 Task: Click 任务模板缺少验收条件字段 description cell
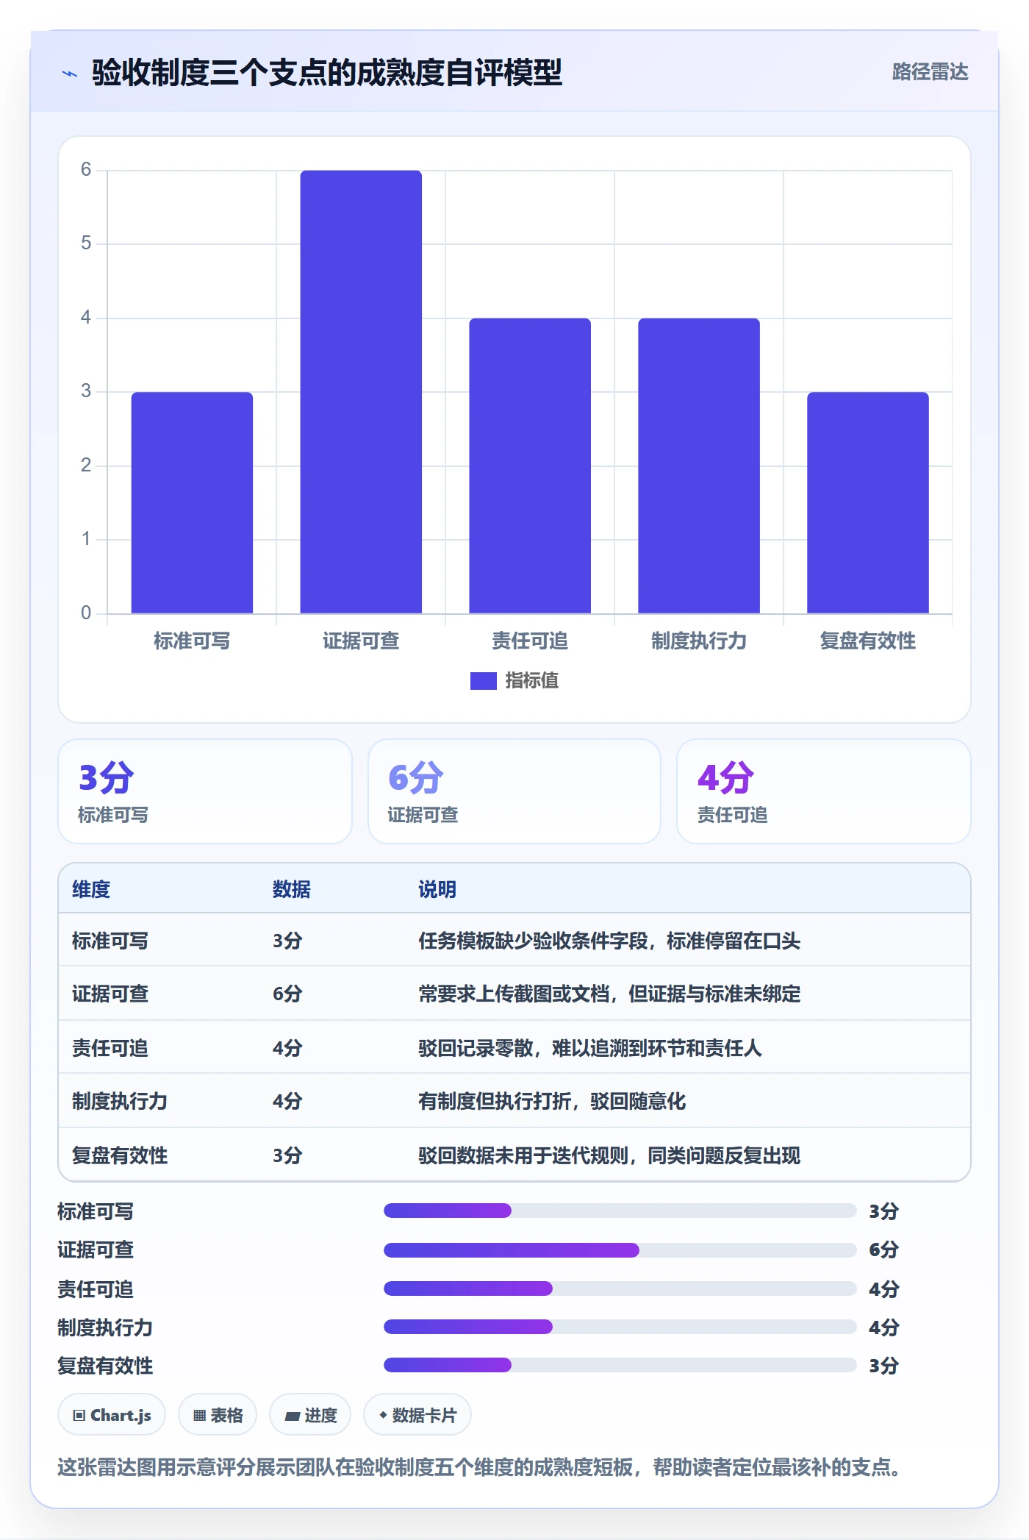click(609, 941)
